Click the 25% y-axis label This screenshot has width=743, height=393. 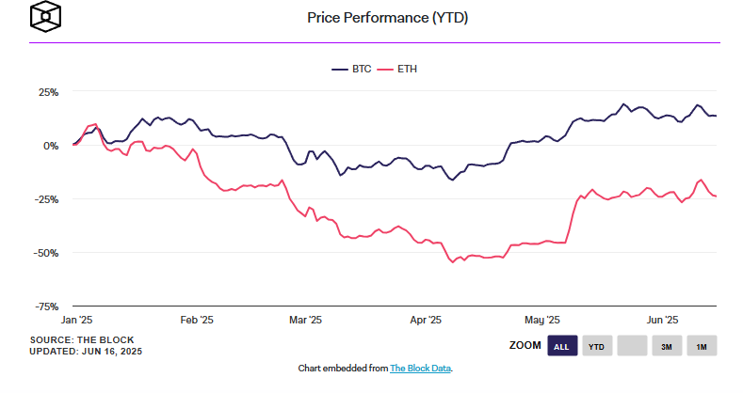(48, 92)
